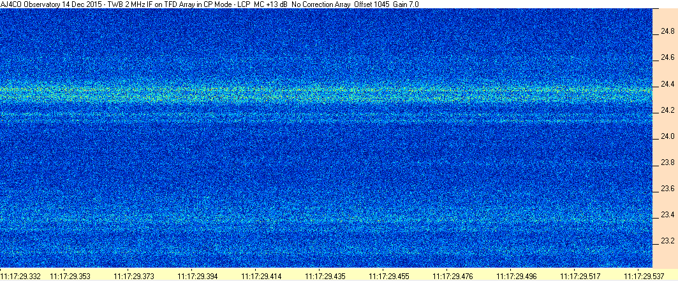Viewport: 678px width, 281px height.
Task: Click timestamp 11:17:29.517 on time axis
Action: 579,275
